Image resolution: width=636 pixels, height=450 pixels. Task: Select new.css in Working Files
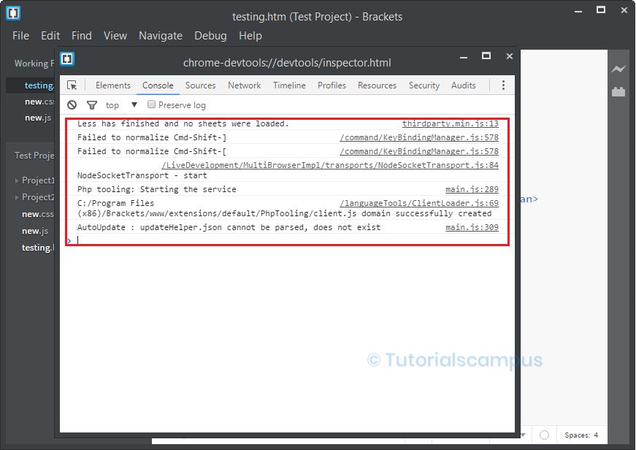coord(39,102)
